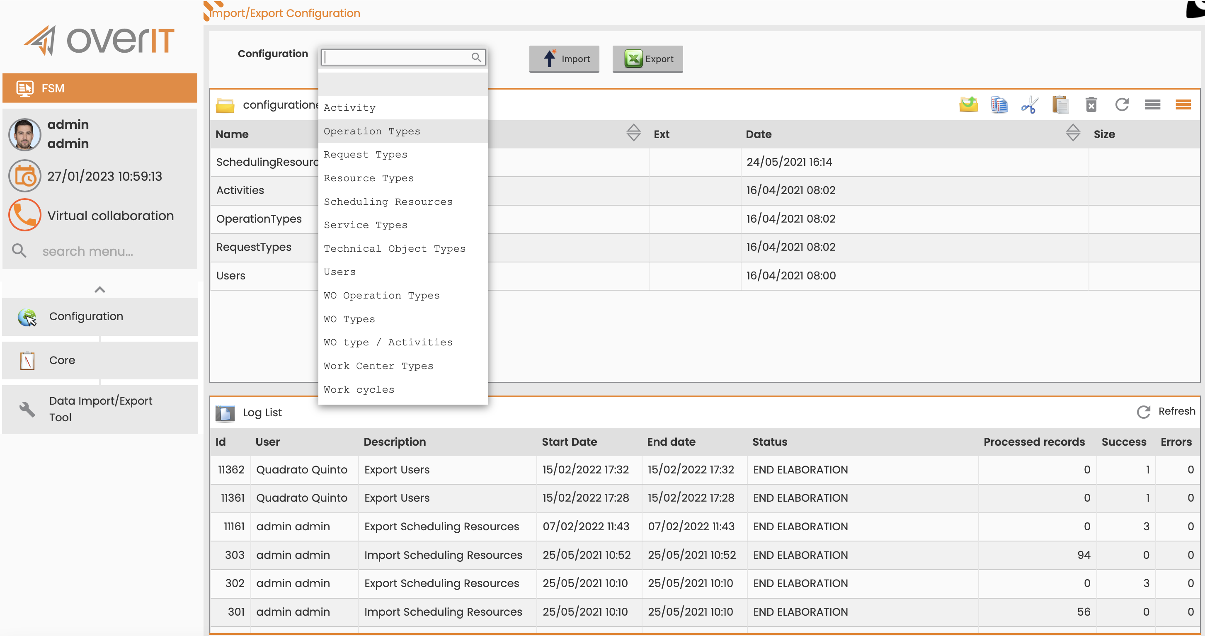Click the Date column sort arrows
The image size is (1205, 636).
(1073, 133)
